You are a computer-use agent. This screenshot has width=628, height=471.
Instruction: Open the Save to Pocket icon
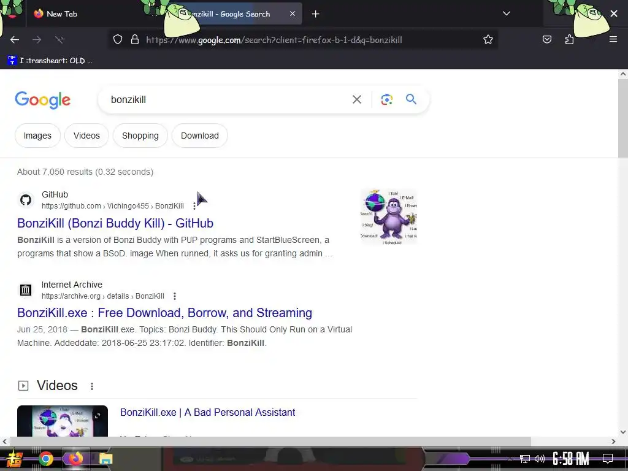546,40
